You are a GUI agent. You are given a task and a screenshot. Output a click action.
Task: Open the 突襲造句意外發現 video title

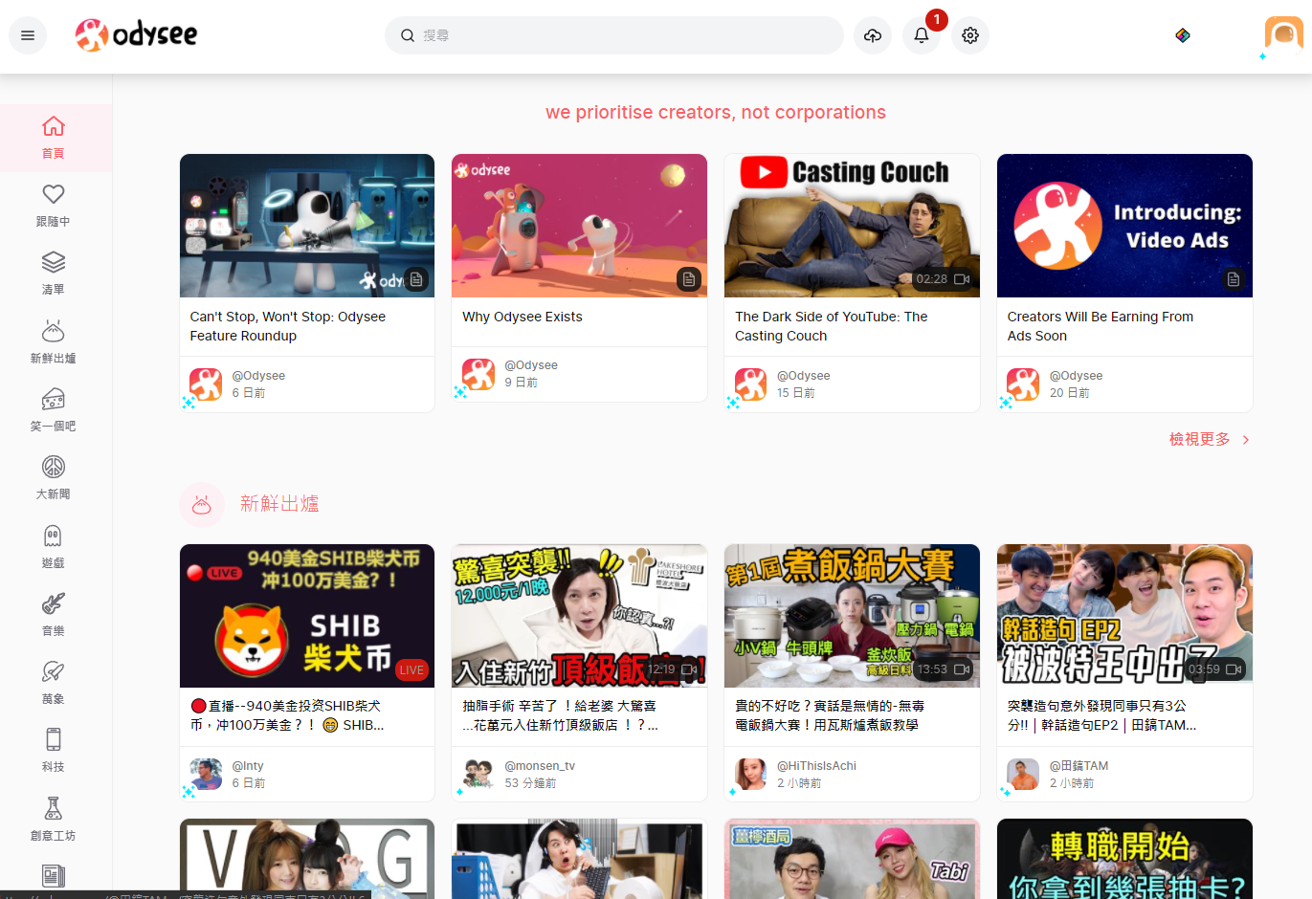point(1101,715)
